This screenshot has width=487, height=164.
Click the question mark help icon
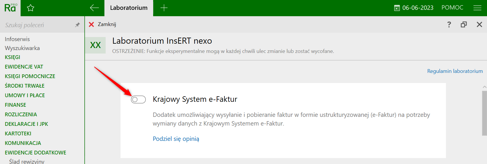449,25
